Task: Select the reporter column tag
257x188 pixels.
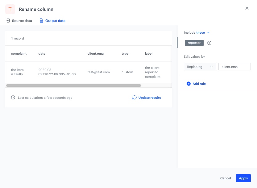Action: click(x=194, y=43)
